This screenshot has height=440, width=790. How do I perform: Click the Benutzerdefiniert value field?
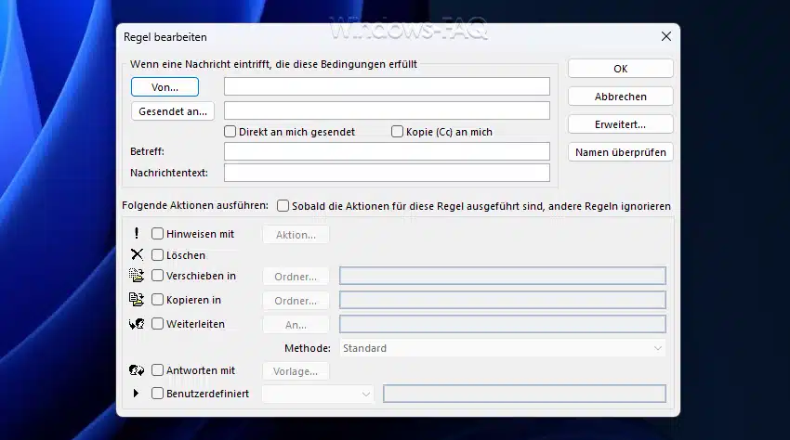click(524, 394)
